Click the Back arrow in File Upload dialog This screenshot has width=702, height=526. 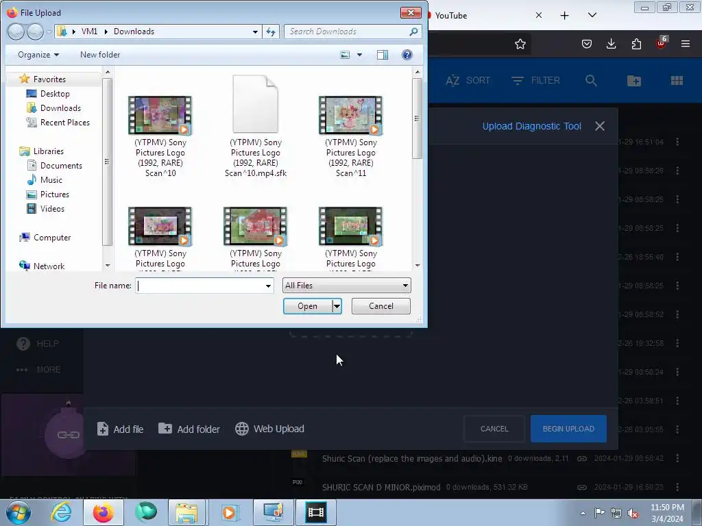click(x=16, y=32)
